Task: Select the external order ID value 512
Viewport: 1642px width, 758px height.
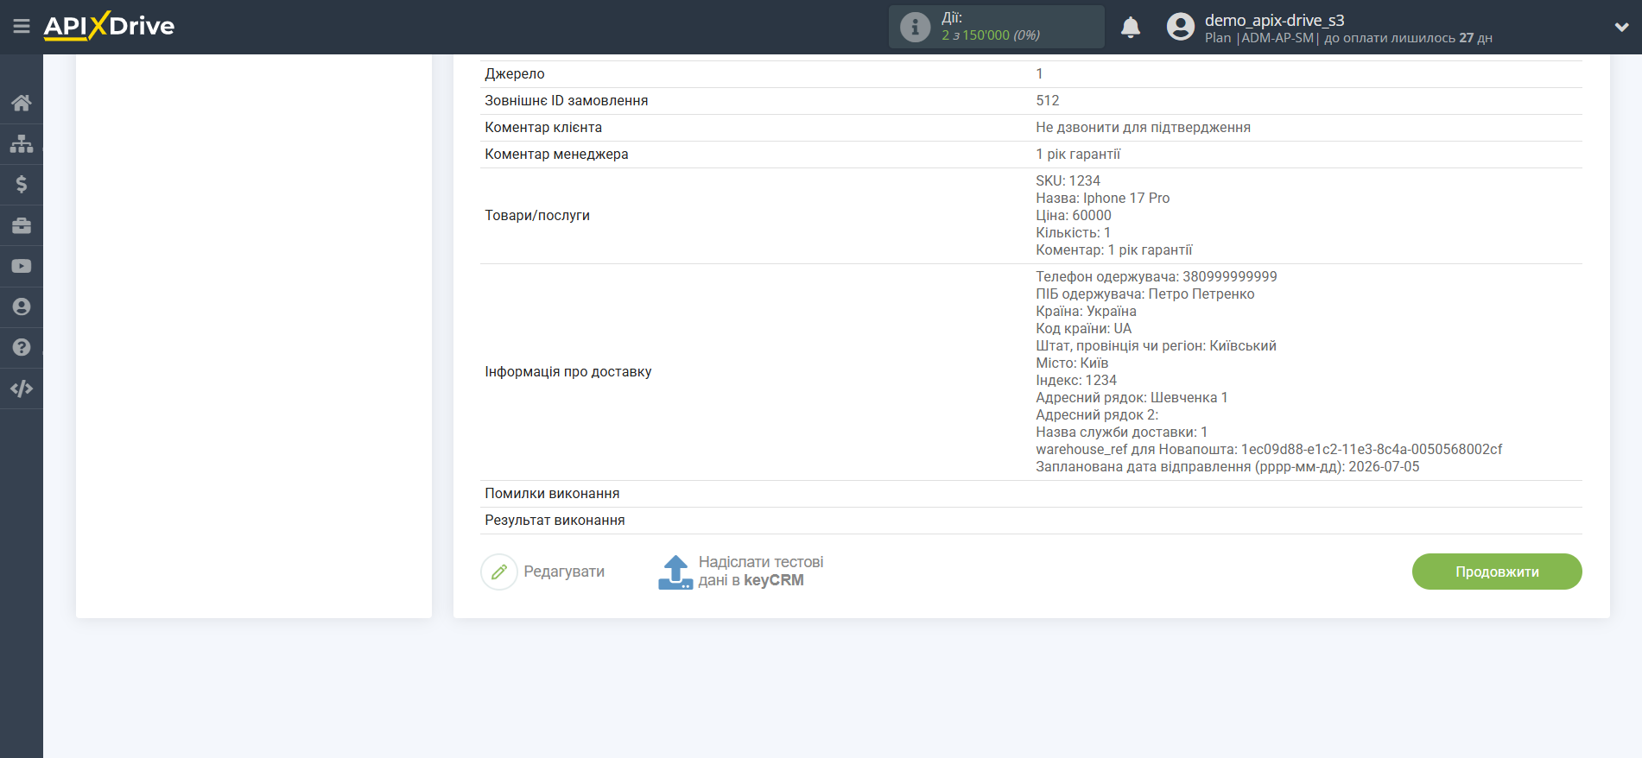Action: coord(1048,101)
